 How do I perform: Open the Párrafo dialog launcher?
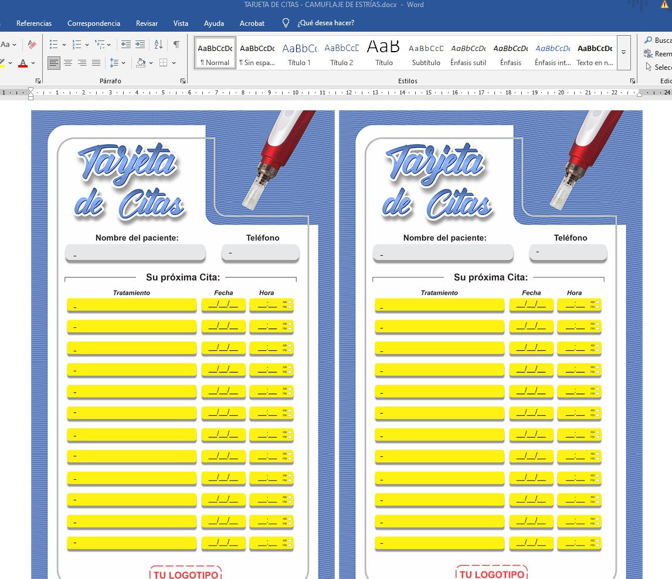[x=183, y=81]
